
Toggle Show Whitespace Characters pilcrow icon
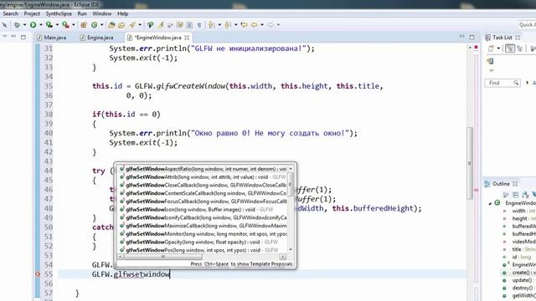coord(199,24)
